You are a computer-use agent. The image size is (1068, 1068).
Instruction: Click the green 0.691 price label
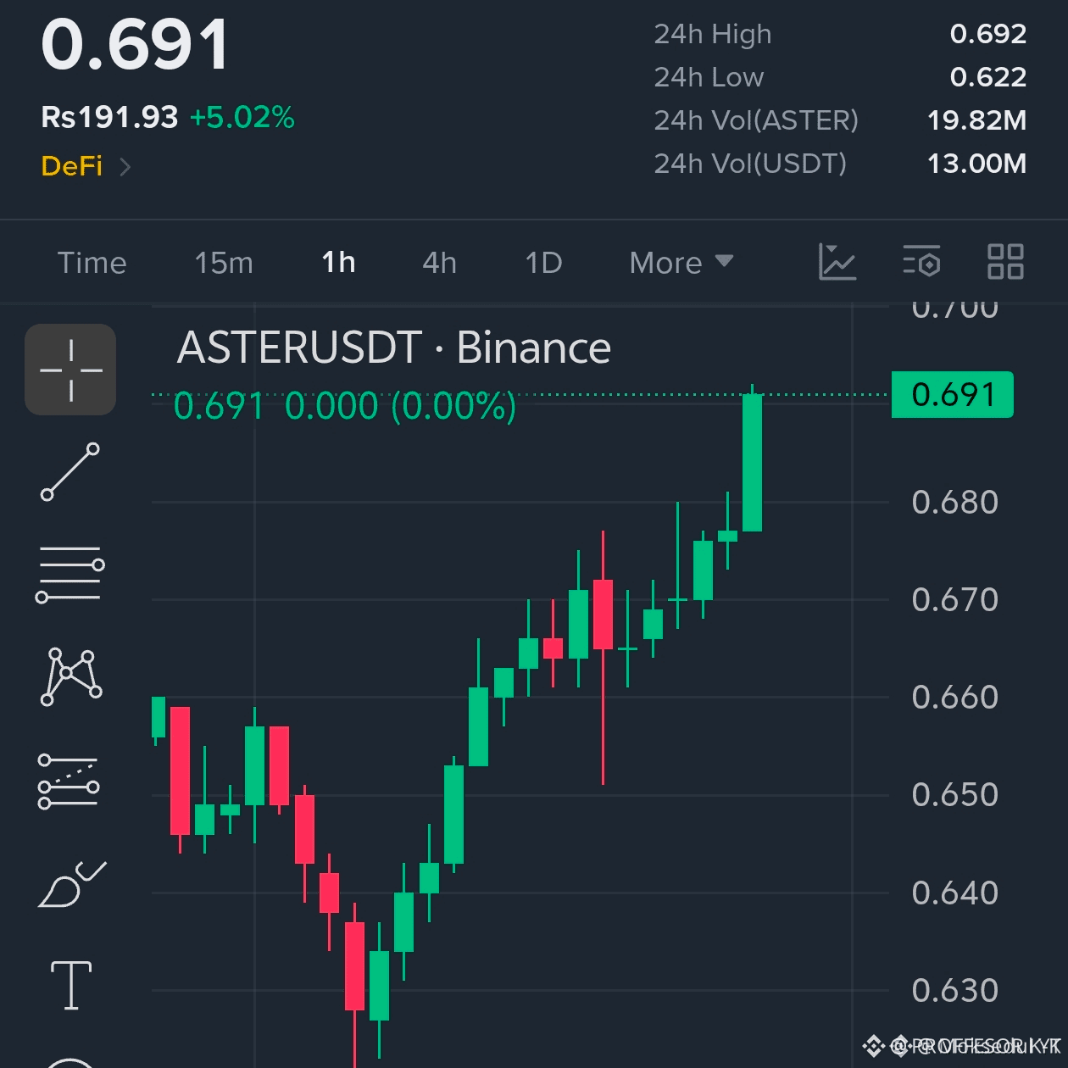pyautogui.click(x=953, y=395)
